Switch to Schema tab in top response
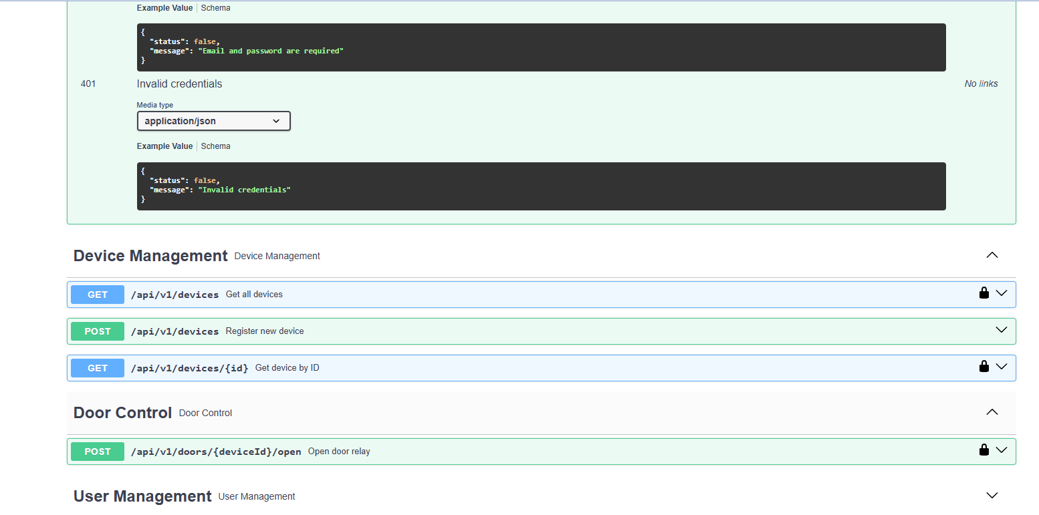This screenshot has height=515, width=1039. click(x=215, y=8)
